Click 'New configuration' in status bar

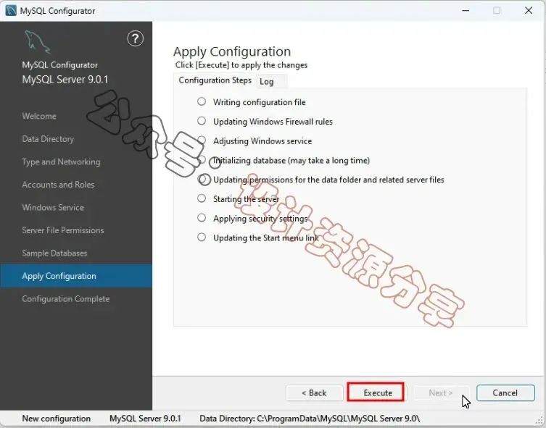click(x=57, y=419)
